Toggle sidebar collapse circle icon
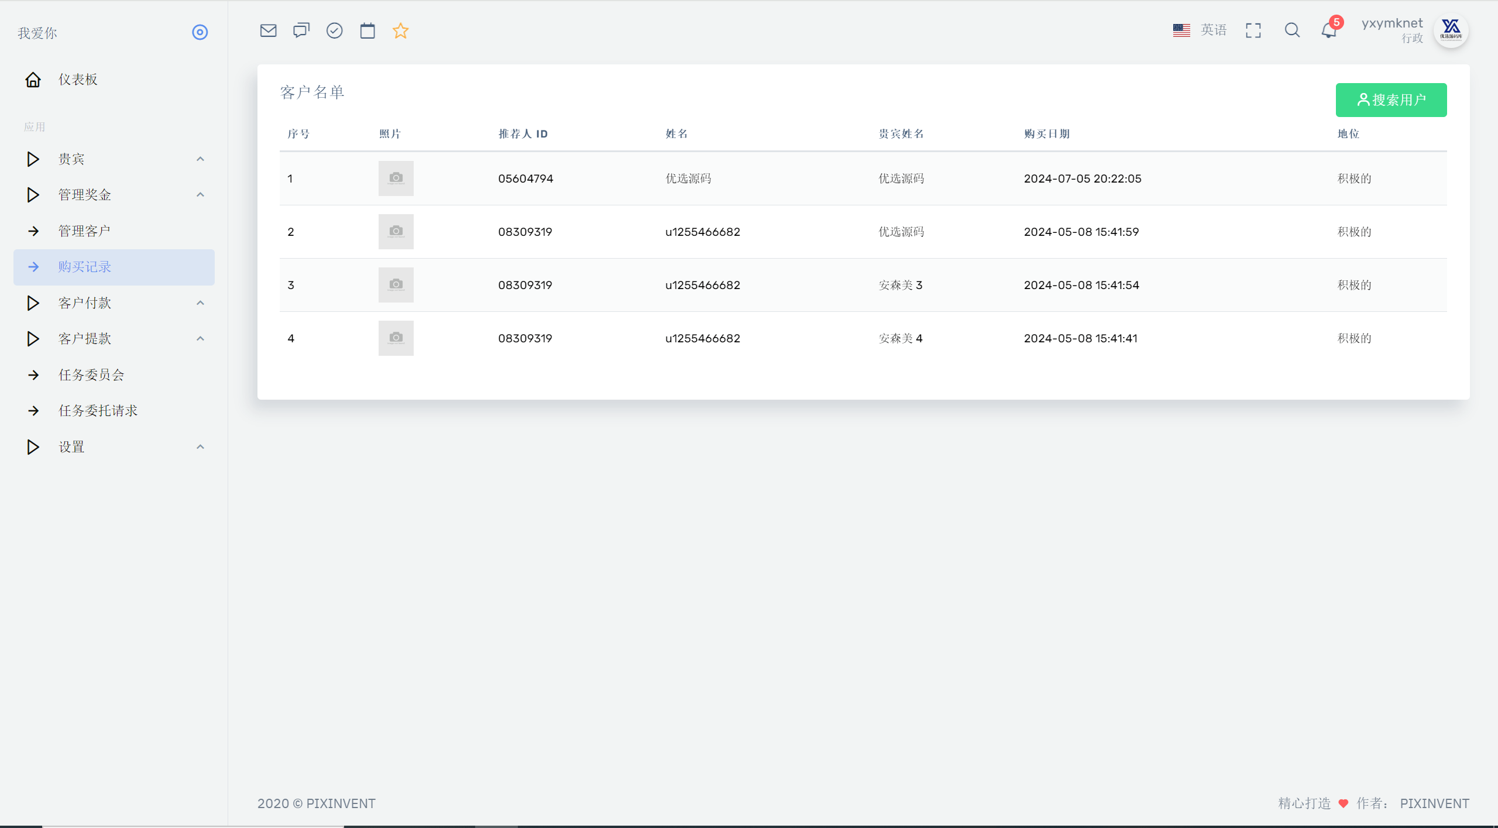This screenshot has height=828, width=1498. (x=200, y=32)
